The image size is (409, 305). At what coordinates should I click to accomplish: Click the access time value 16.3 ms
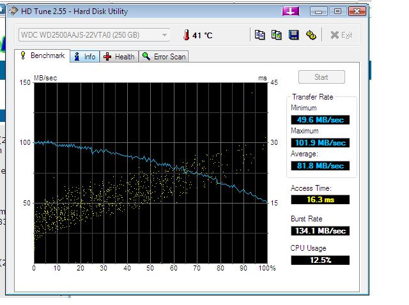click(320, 200)
